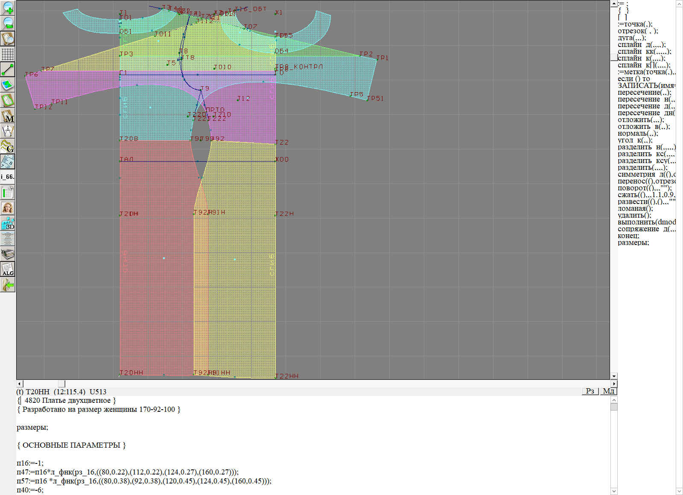This screenshot has width=683, height=495.
Task: Click the code editor scroll down arrow
Action: coord(614,491)
